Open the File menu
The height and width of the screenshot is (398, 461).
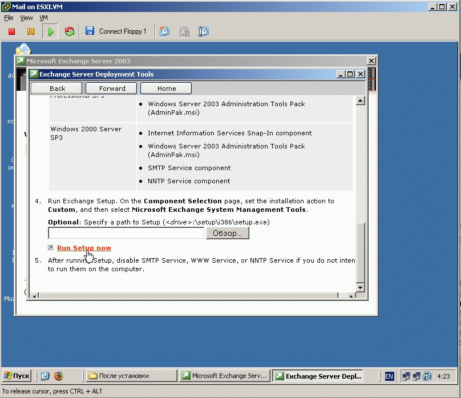pos(9,18)
